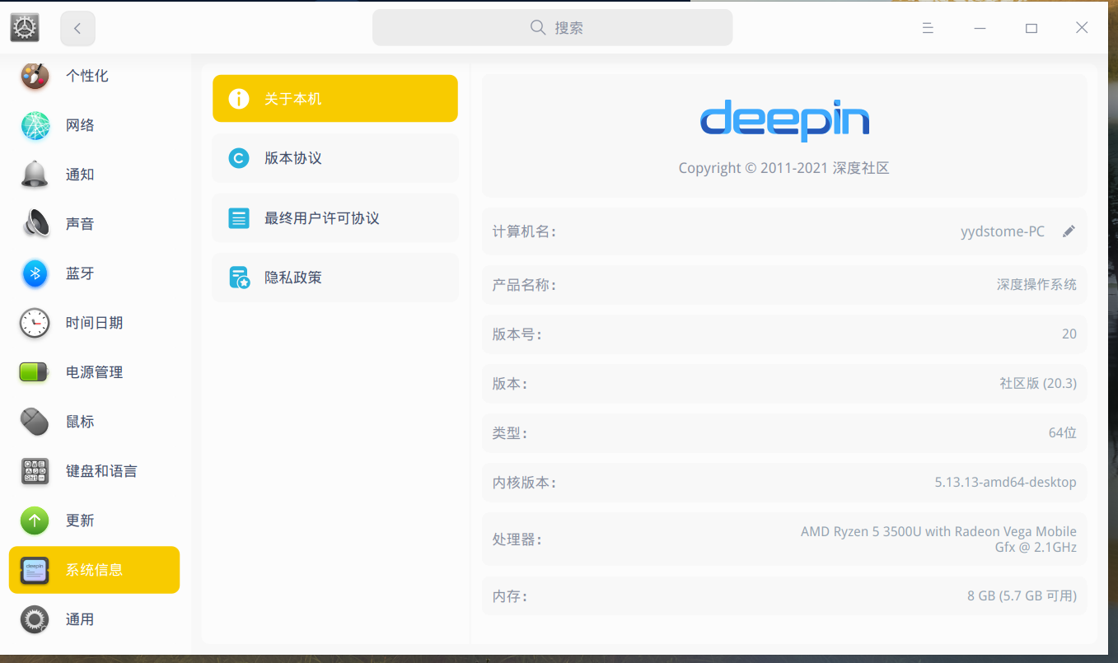Click the 计算机名 label
This screenshot has height=663, width=1118.
(x=524, y=231)
